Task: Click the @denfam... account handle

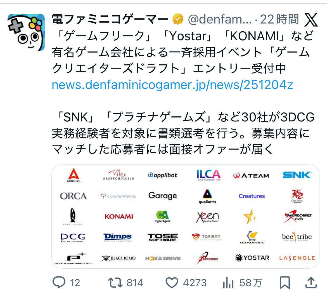Action: 220,19
